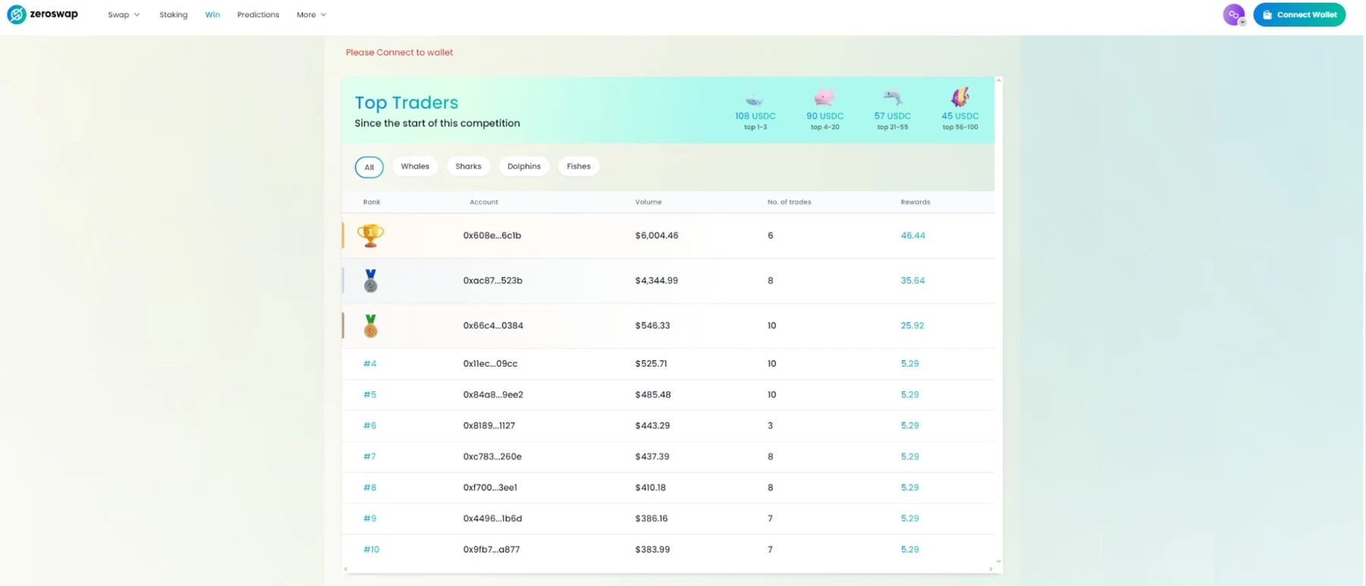
Task: Click the No. of trades column header
Action: (x=789, y=202)
